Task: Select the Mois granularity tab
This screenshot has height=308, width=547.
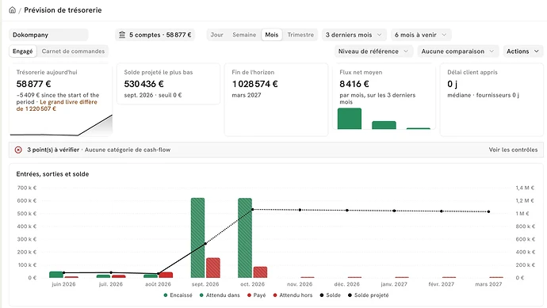Action: click(x=272, y=35)
